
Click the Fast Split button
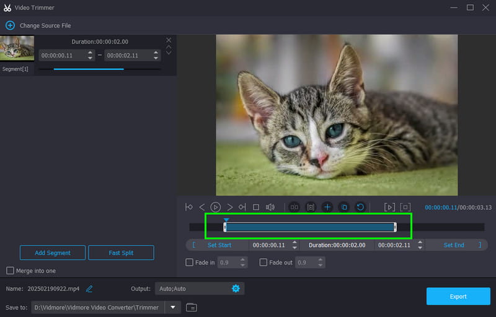(121, 253)
